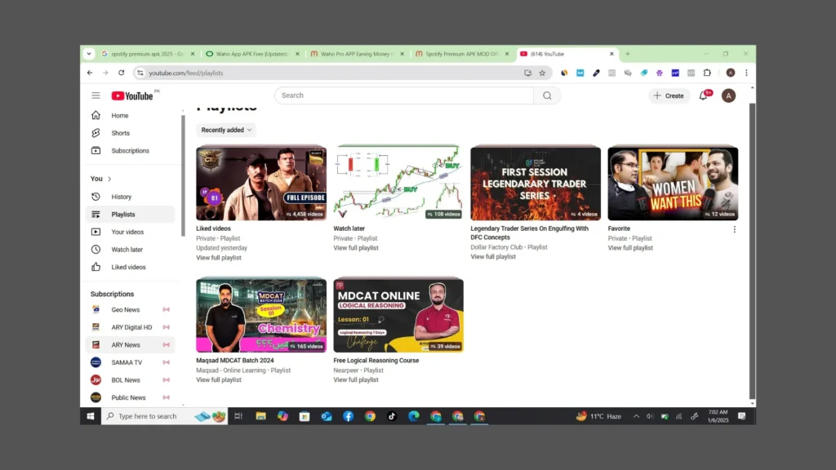Open the Geo News subscription channel
The height and width of the screenshot is (470, 836).
pyautogui.click(x=125, y=310)
